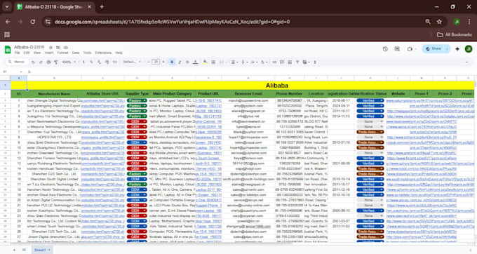Open the Share options dropdown arrow
This screenshot has width=477, height=254.
(x=447, y=49)
